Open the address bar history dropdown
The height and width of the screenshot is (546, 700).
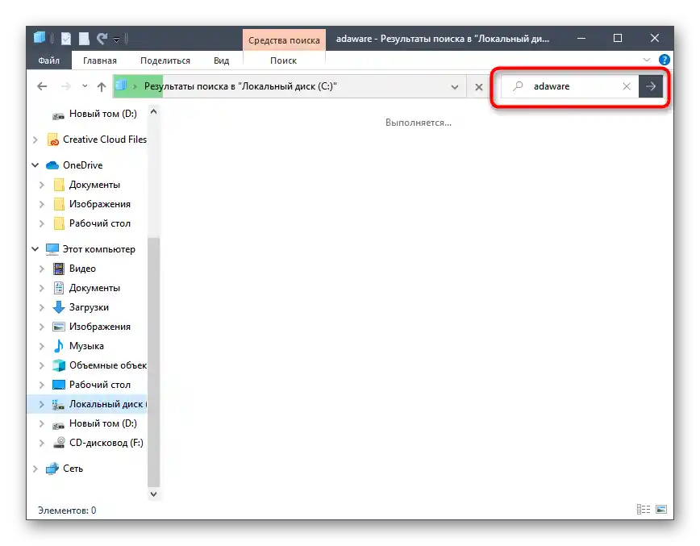(455, 86)
